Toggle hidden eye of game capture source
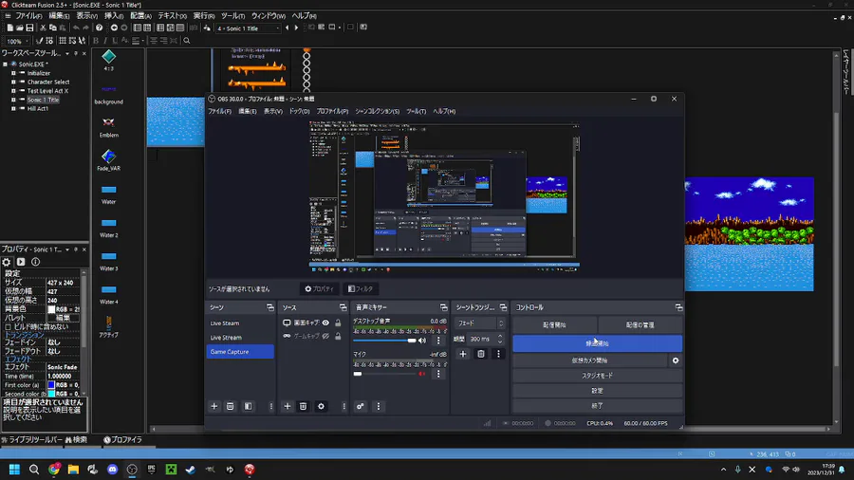854x480 pixels. point(325,337)
